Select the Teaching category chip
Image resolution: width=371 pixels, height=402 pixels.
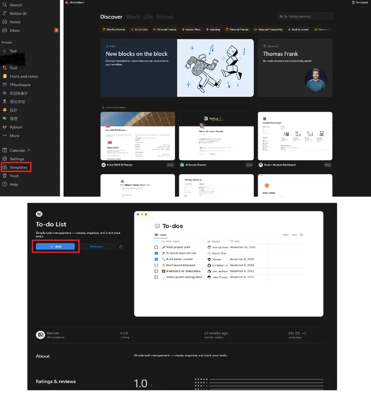tap(213, 30)
